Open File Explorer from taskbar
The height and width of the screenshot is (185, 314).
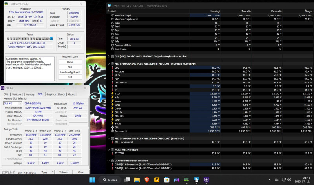(x=137, y=180)
